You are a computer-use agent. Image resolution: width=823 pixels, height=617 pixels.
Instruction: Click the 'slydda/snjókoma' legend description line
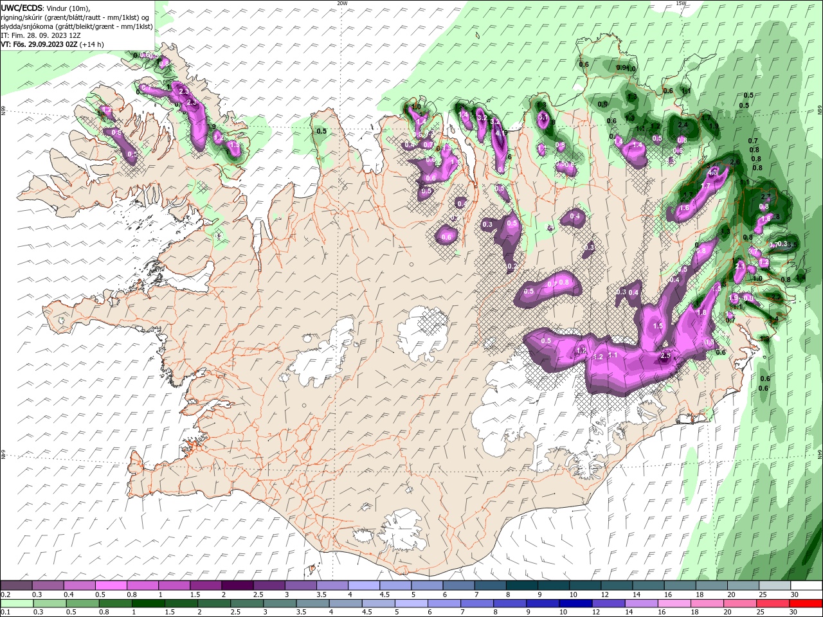point(77,26)
